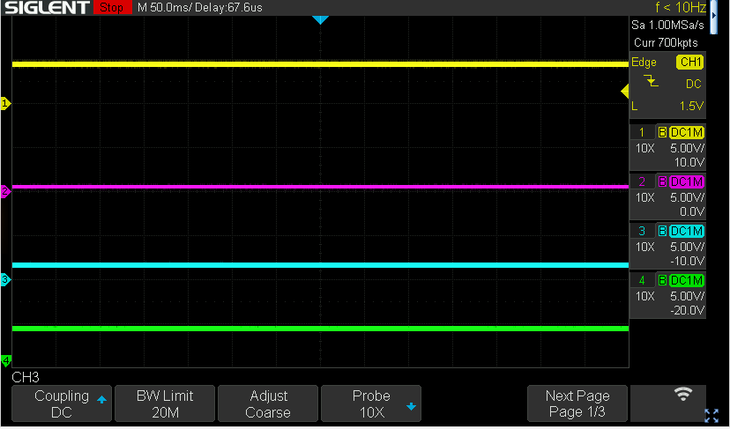Click the cyan B bandwidth-limit badge on channel 3
730x429 pixels.
[x=662, y=232]
